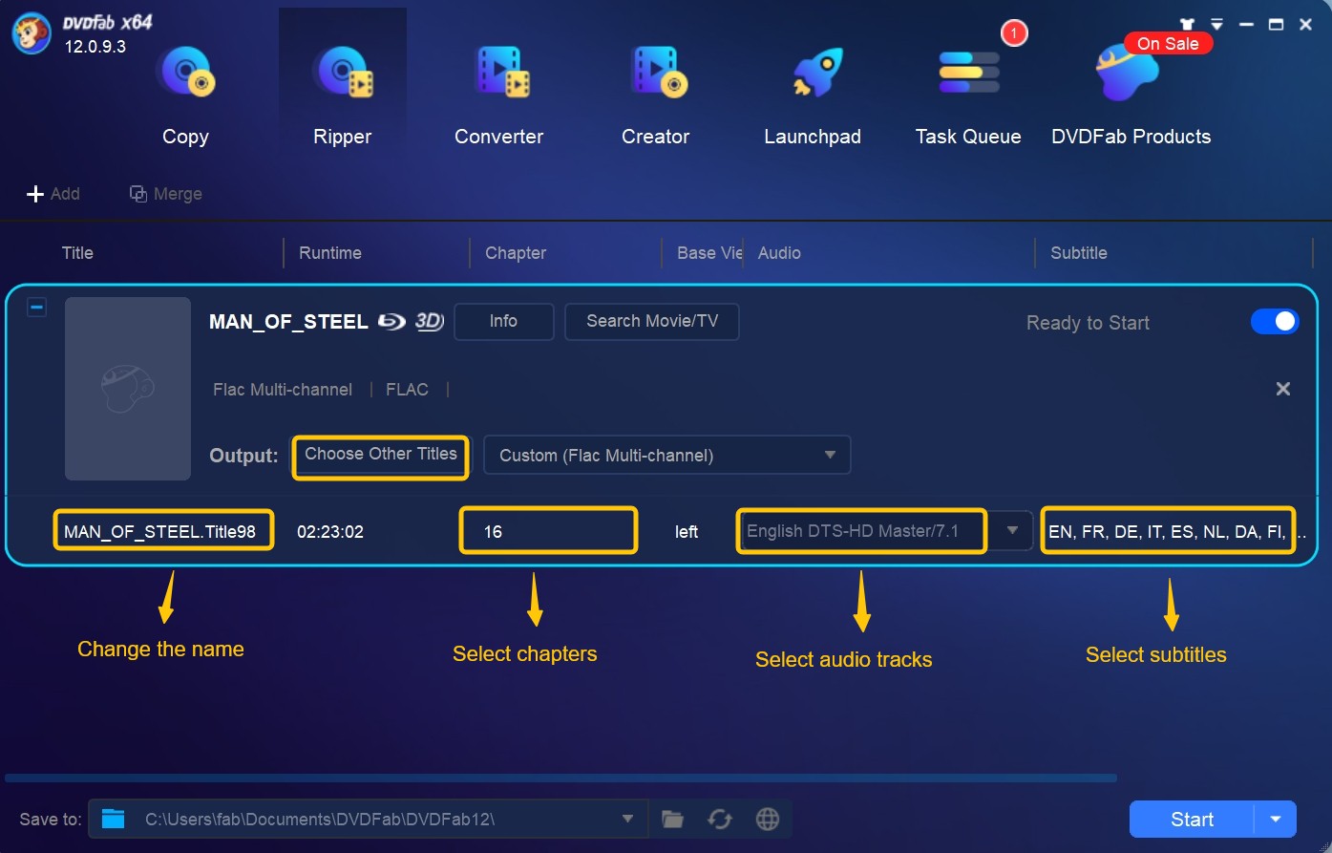Screen dimensions: 1332x853
Task: Click the Task Queue notification badge
Action: point(1013,34)
